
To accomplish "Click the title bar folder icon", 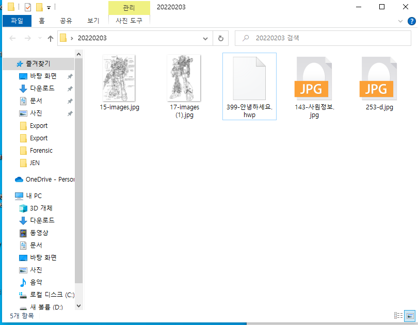I will click(x=11, y=7).
